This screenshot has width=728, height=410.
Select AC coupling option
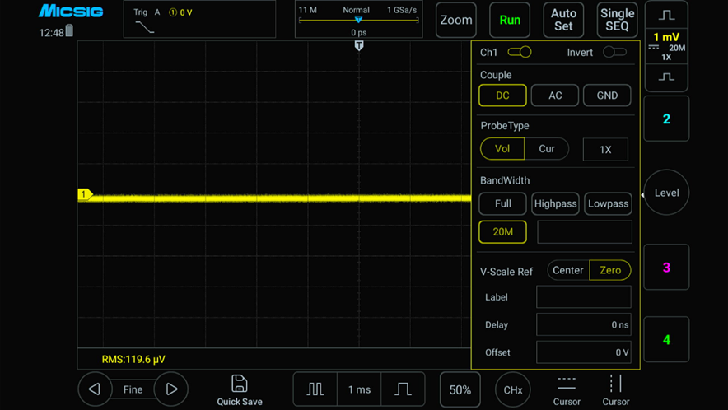[555, 96]
